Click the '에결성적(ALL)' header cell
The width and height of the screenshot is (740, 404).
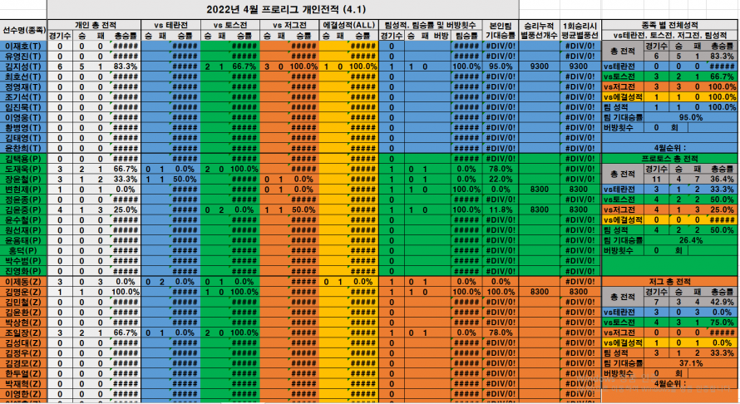point(349,25)
